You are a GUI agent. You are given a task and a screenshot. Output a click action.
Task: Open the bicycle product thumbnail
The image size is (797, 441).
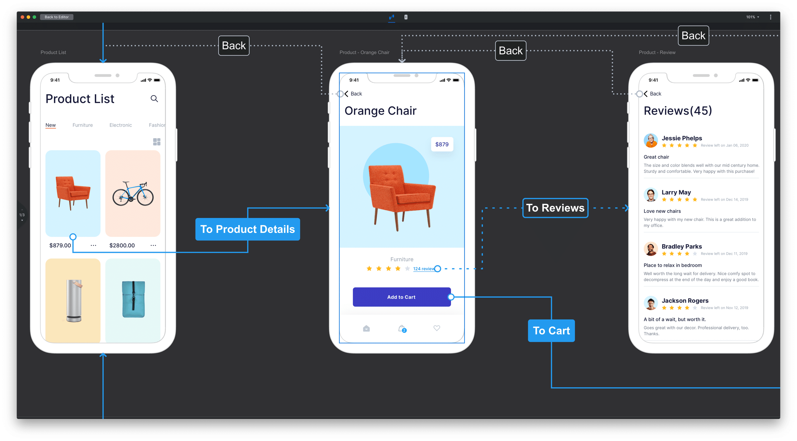133,193
